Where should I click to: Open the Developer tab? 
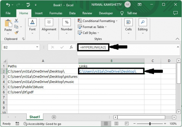pyautogui.click(x=106, y=13)
